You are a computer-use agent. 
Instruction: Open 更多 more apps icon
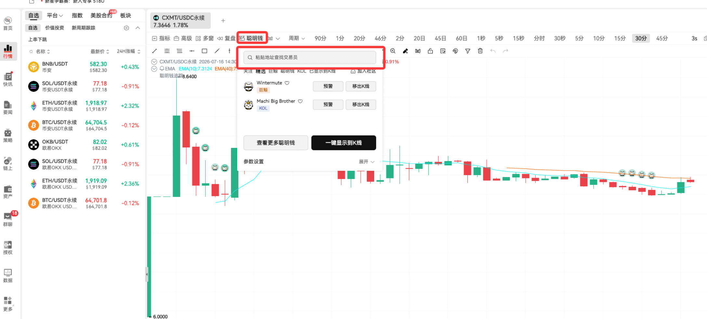[8, 304]
